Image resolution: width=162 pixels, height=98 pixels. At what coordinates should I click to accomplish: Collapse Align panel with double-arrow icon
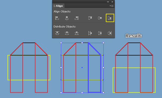(108, 2)
